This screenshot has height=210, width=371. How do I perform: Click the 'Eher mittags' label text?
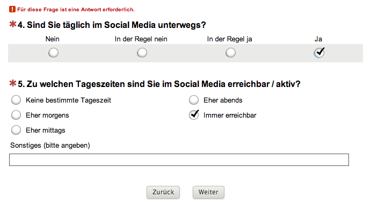point(46,130)
